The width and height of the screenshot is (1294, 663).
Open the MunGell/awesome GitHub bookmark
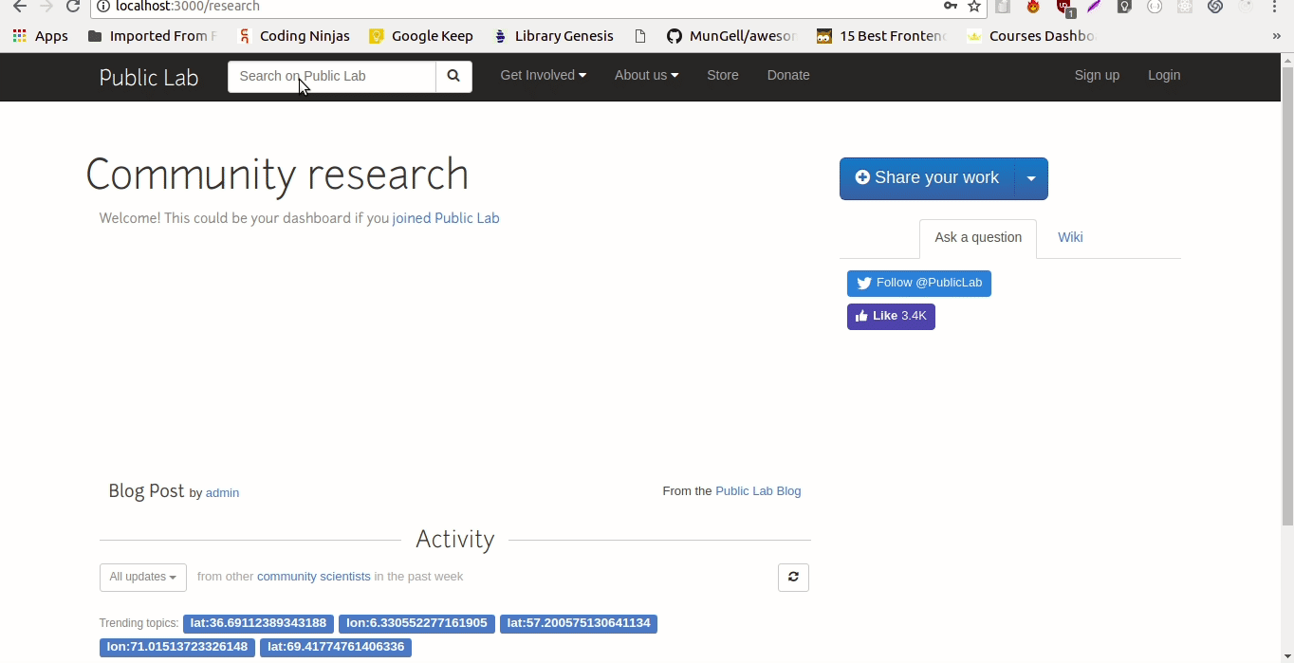[x=731, y=36]
